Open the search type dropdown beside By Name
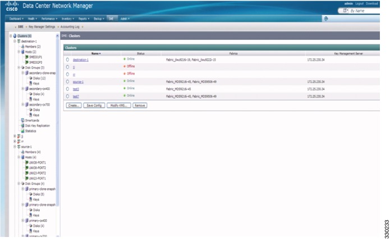The image size is (390, 239). (346, 11)
